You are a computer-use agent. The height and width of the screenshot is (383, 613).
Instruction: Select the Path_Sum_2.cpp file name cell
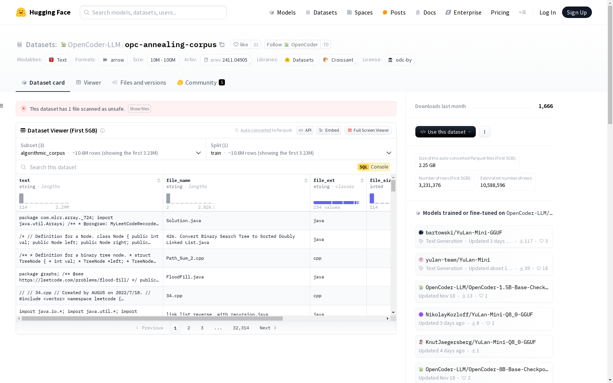[236, 258]
